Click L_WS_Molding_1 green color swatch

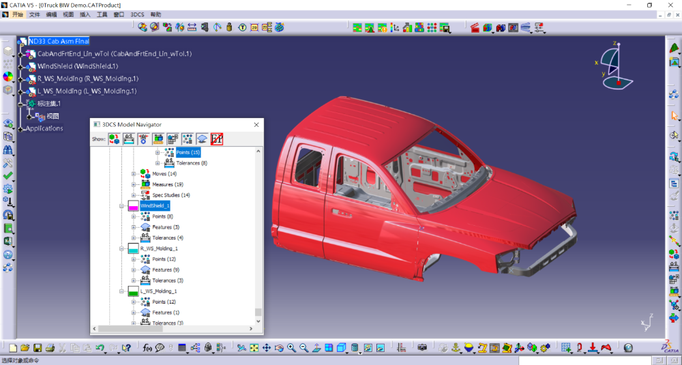point(133,291)
